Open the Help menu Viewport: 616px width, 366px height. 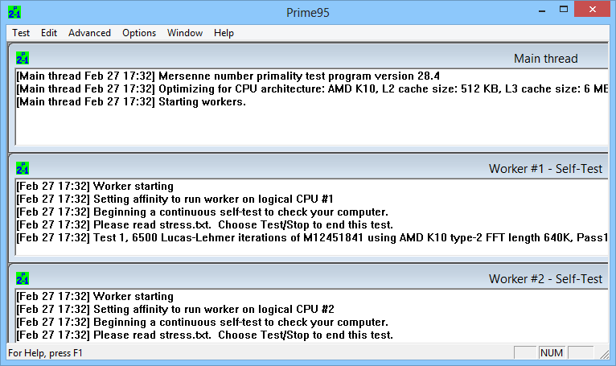224,33
